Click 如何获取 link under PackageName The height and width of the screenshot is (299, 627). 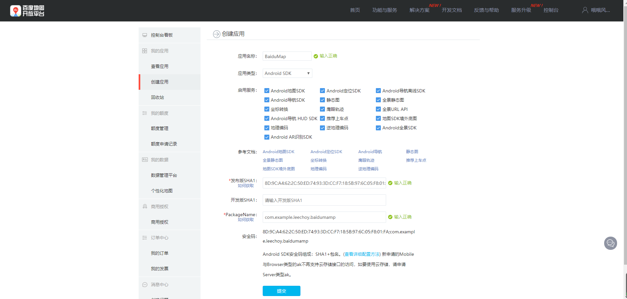point(246,220)
